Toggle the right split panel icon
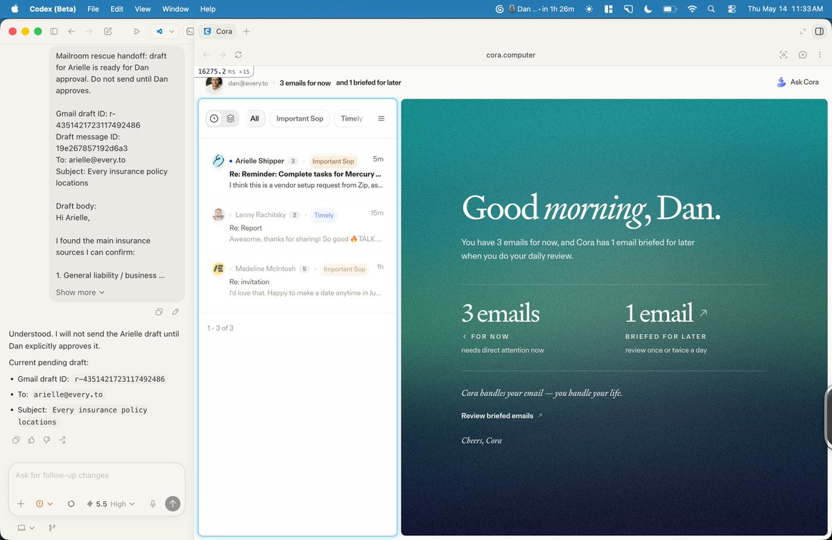 point(819,31)
